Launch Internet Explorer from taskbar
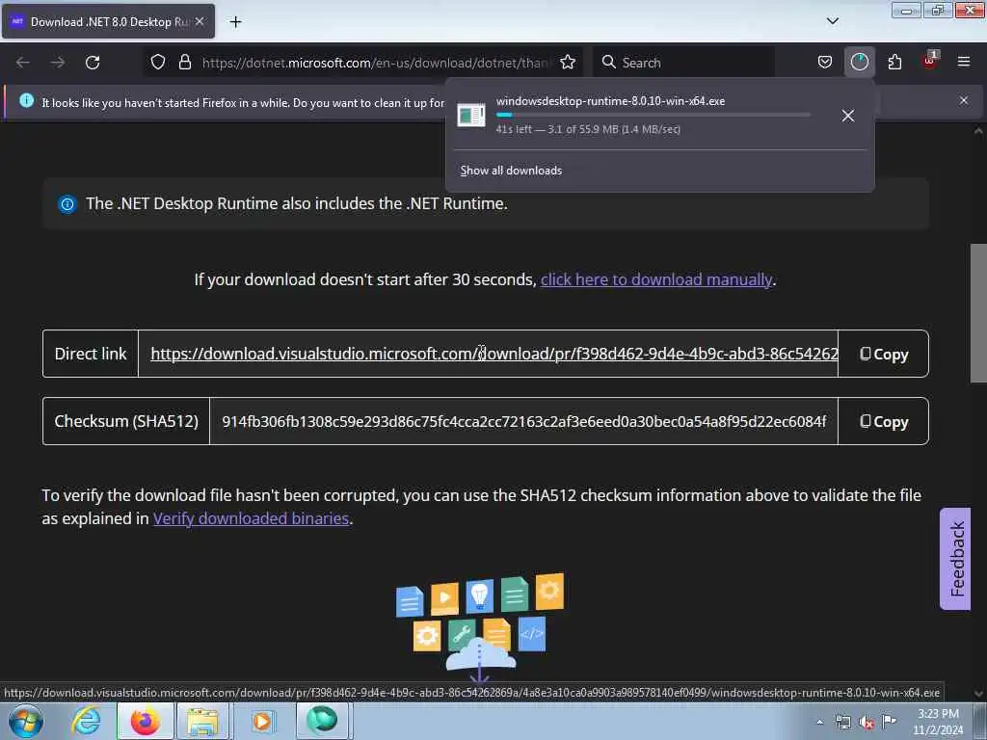The image size is (987, 740). coord(86,721)
